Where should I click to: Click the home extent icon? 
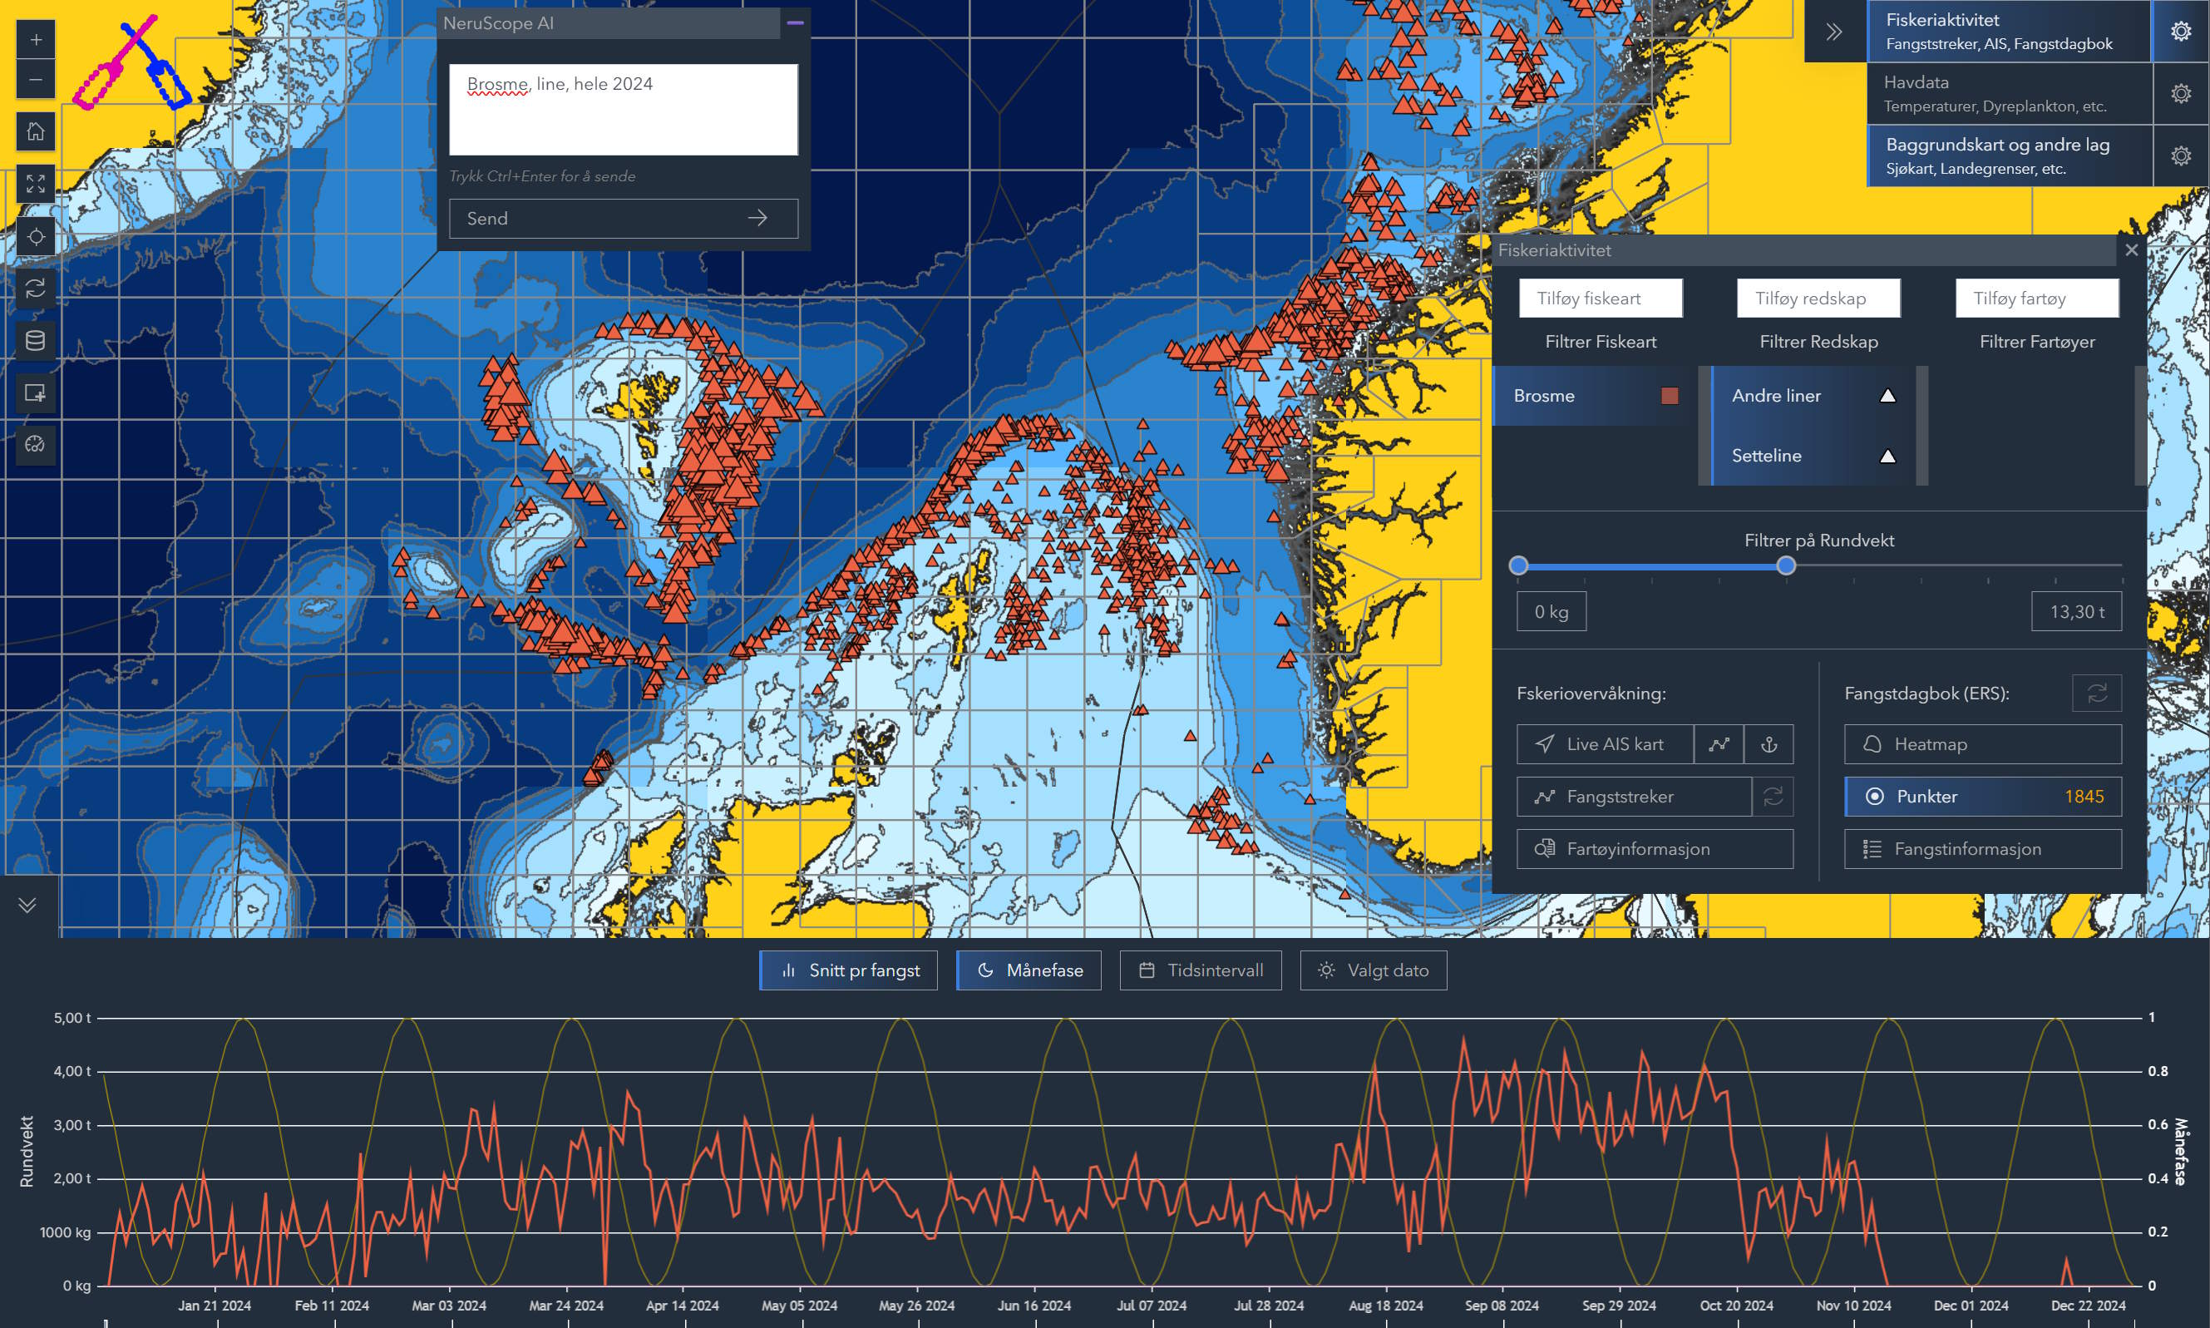[x=36, y=131]
